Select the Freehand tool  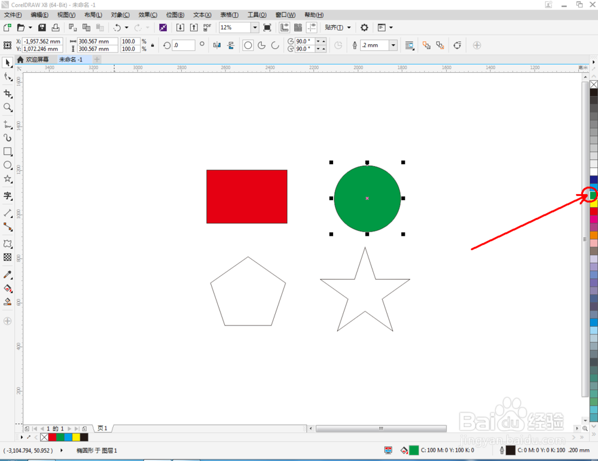pos(8,124)
